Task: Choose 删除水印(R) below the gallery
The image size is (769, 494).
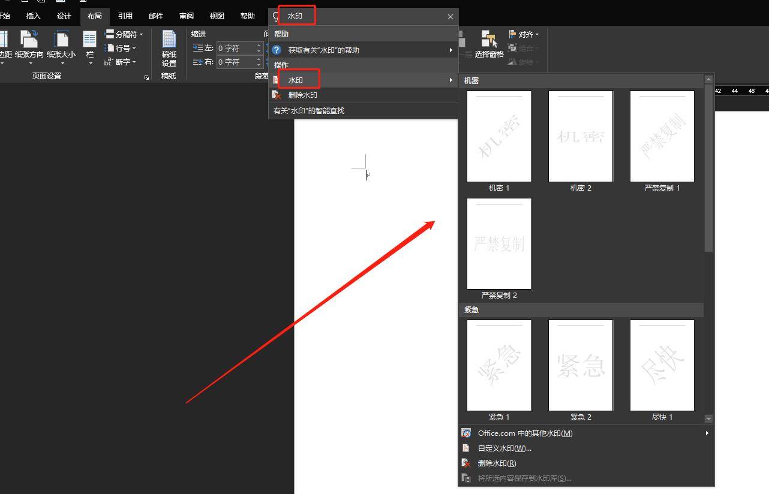Action: point(586,463)
